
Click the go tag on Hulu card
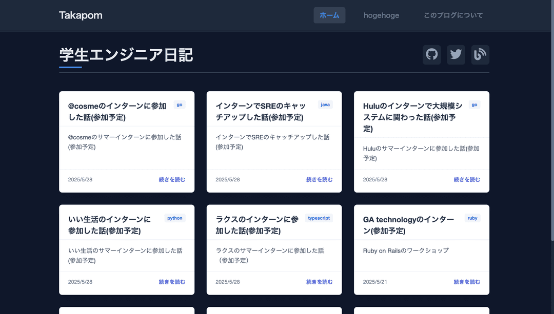474,105
